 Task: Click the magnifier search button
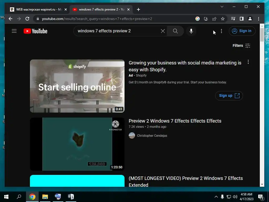click(x=175, y=31)
